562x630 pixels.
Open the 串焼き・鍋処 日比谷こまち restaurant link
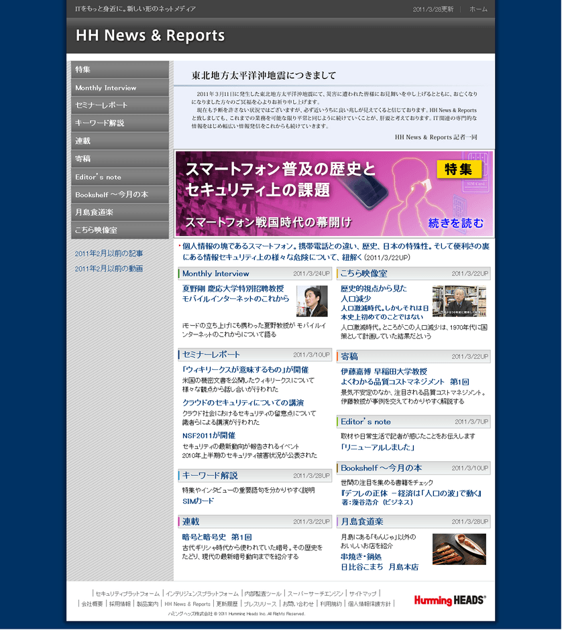[x=380, y=562]
